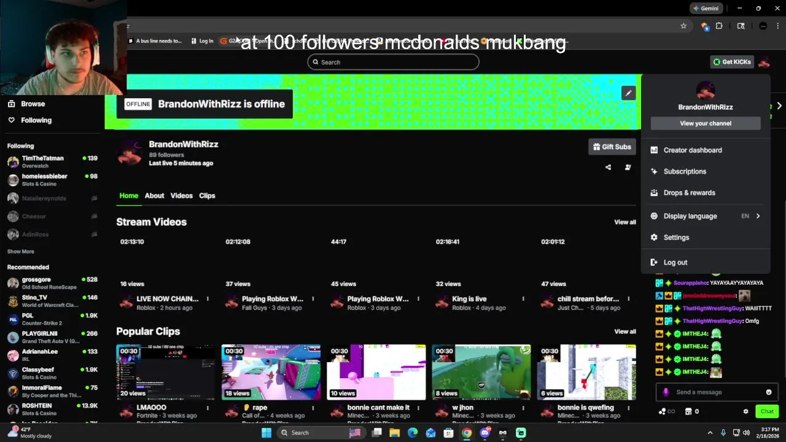Click the Browse sidebar icon

[x=11, y=104]
